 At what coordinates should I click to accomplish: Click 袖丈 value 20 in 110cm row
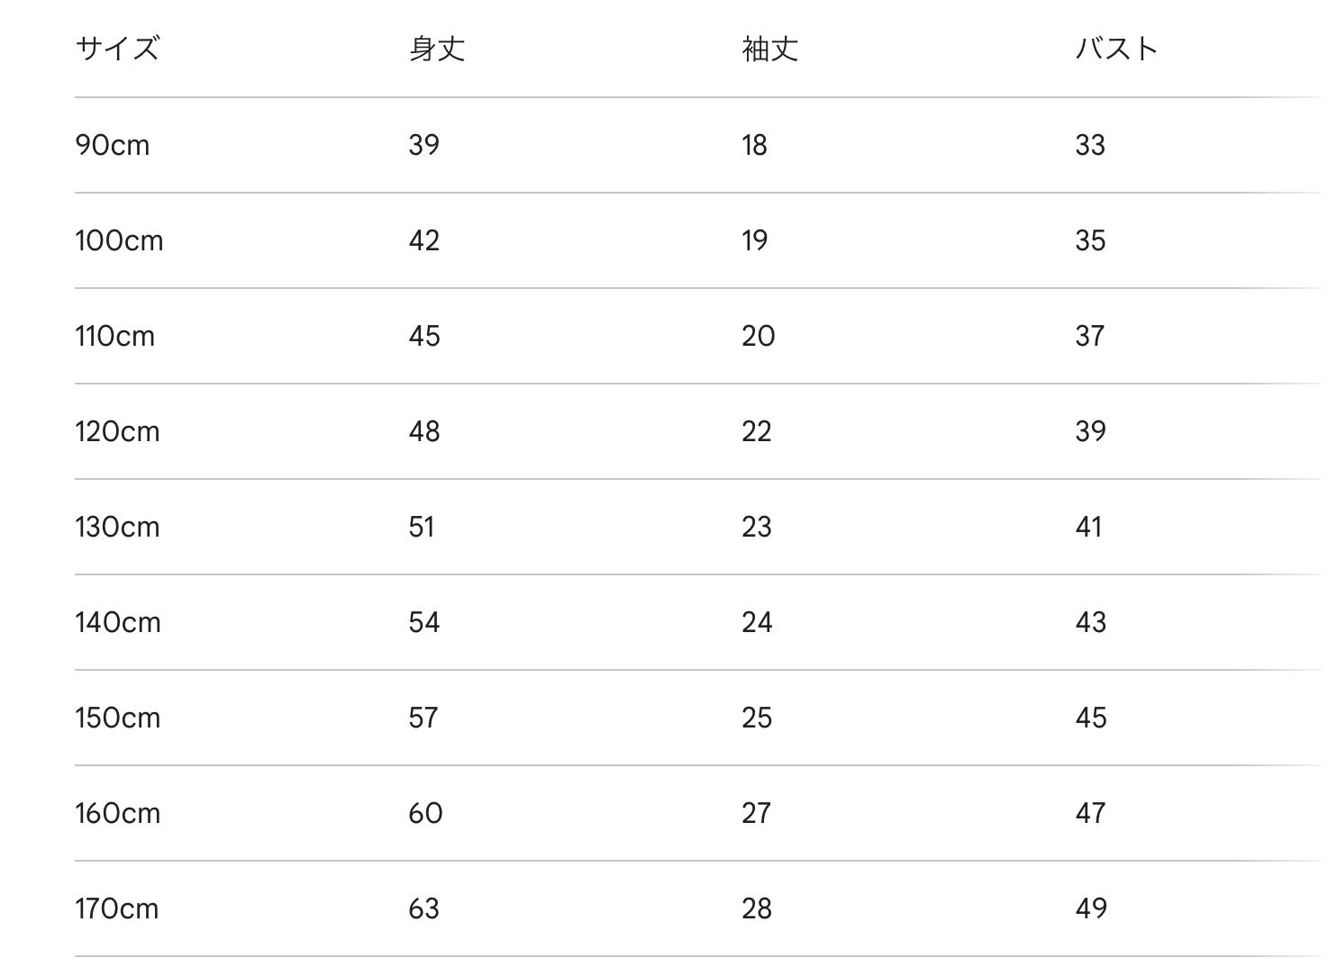(759, 336)
